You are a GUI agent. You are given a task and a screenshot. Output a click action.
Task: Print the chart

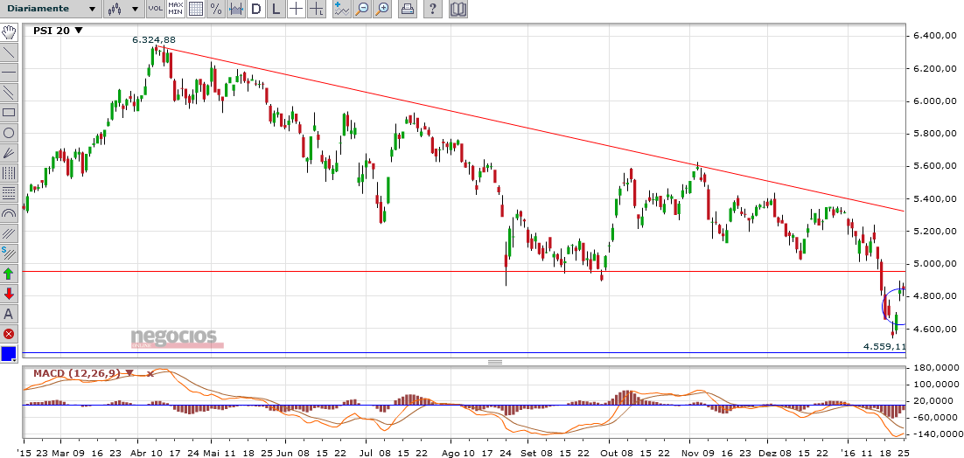click(x=407, y=9)
